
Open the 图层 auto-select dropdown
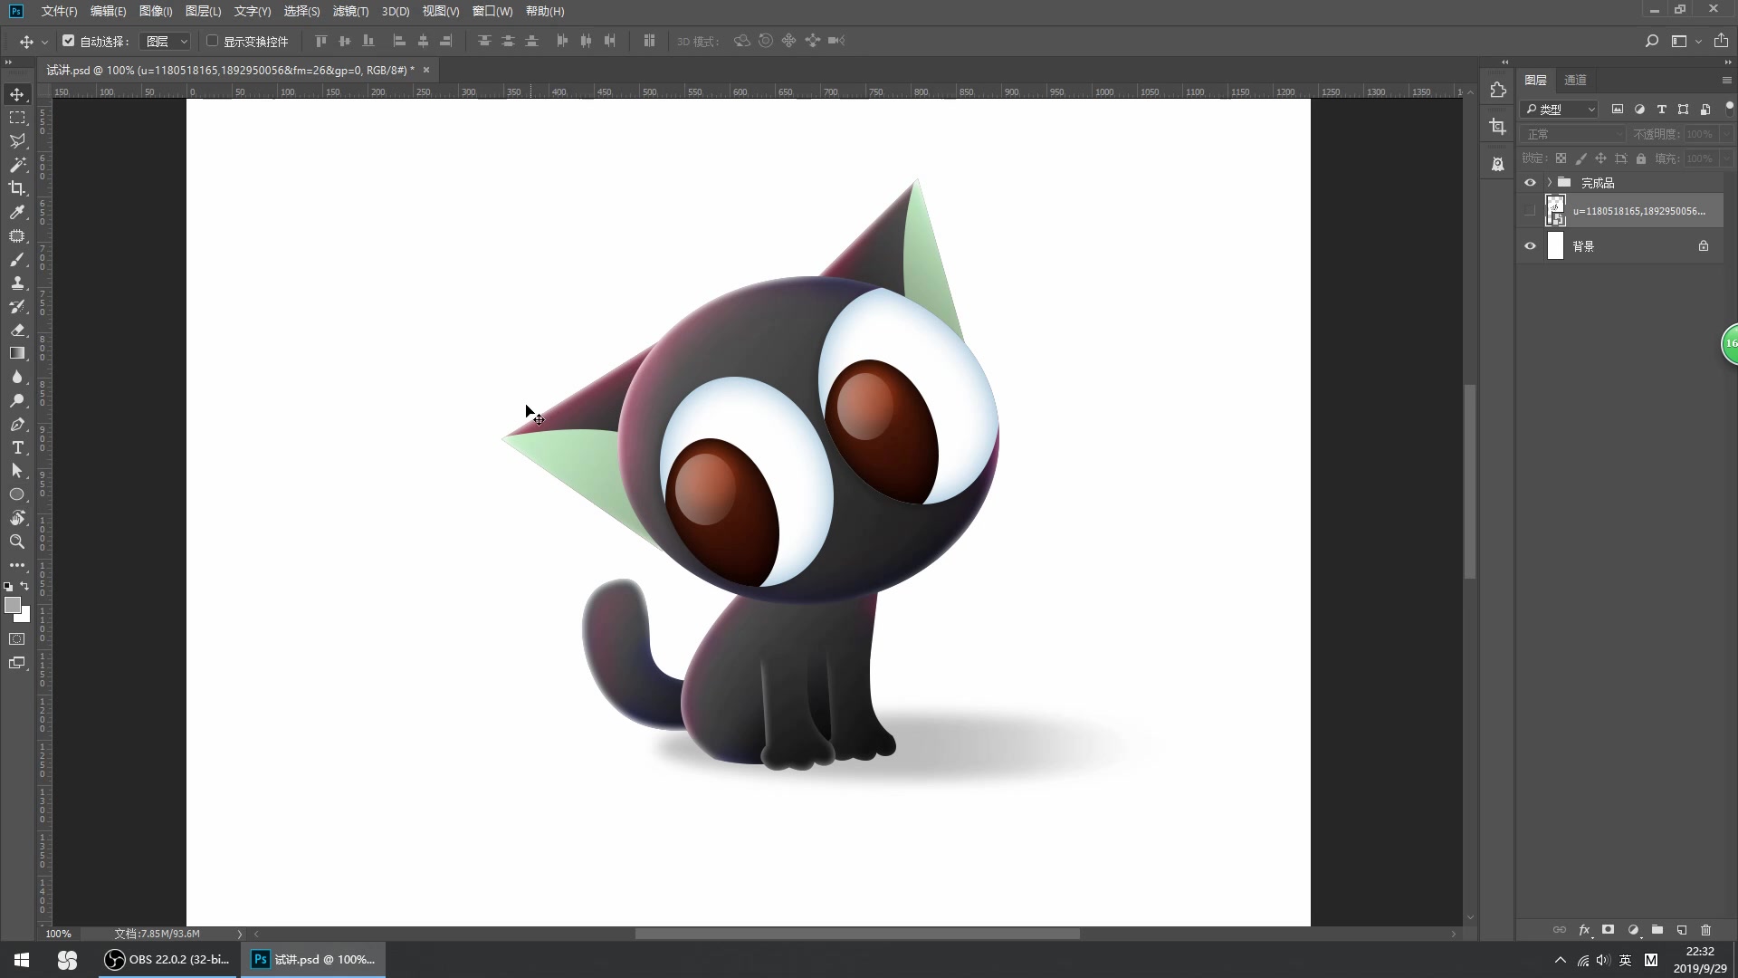[167, 41]
